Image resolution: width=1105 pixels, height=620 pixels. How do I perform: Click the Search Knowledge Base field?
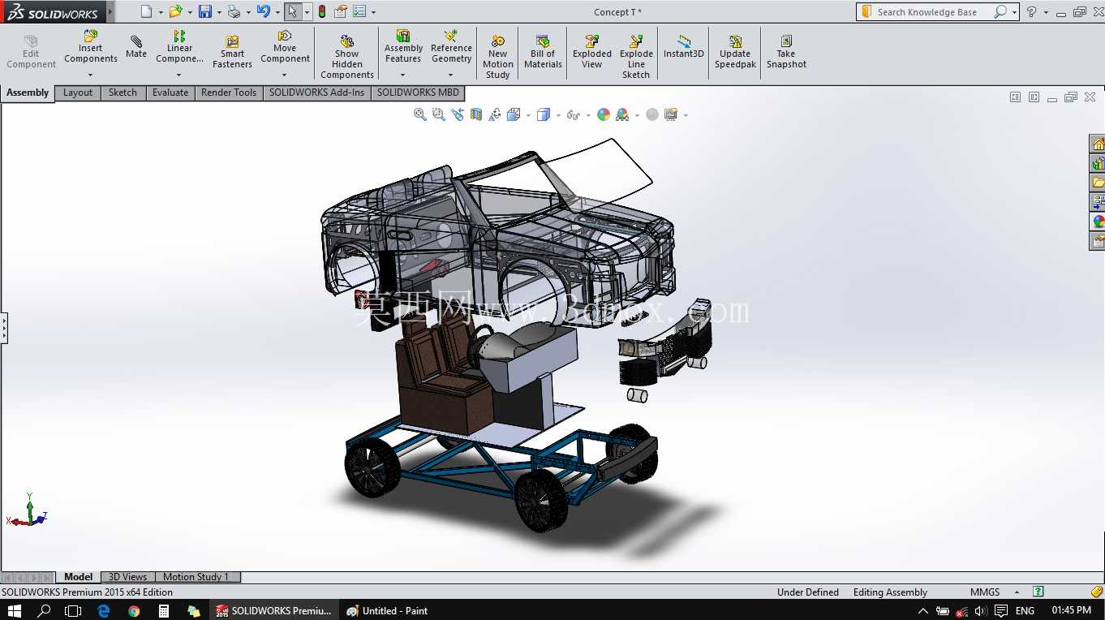tap(933, 12)
